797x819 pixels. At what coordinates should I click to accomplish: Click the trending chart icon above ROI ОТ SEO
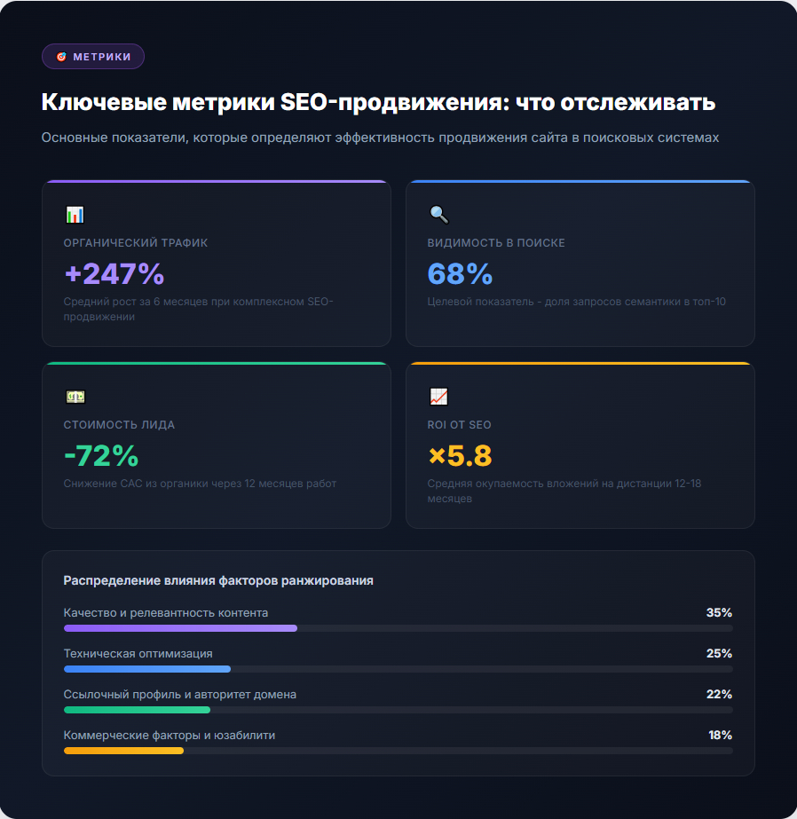[438, 397]
